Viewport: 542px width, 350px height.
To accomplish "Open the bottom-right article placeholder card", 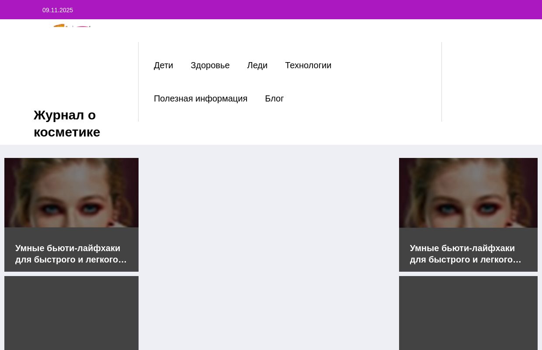I will 468,313.
